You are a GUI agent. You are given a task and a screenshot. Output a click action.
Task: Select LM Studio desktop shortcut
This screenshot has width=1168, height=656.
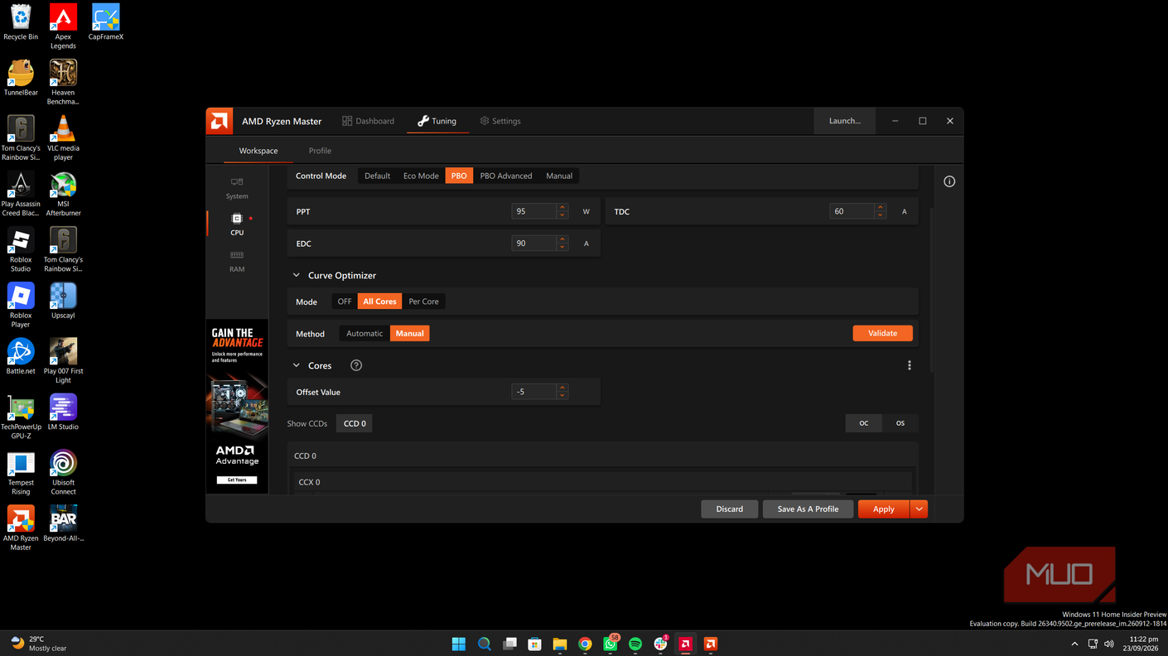[63, 412]
